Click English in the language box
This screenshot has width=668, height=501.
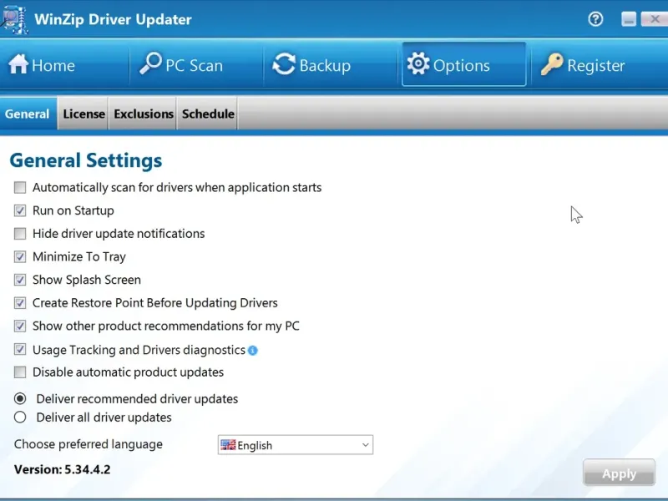tap(255, 445)
